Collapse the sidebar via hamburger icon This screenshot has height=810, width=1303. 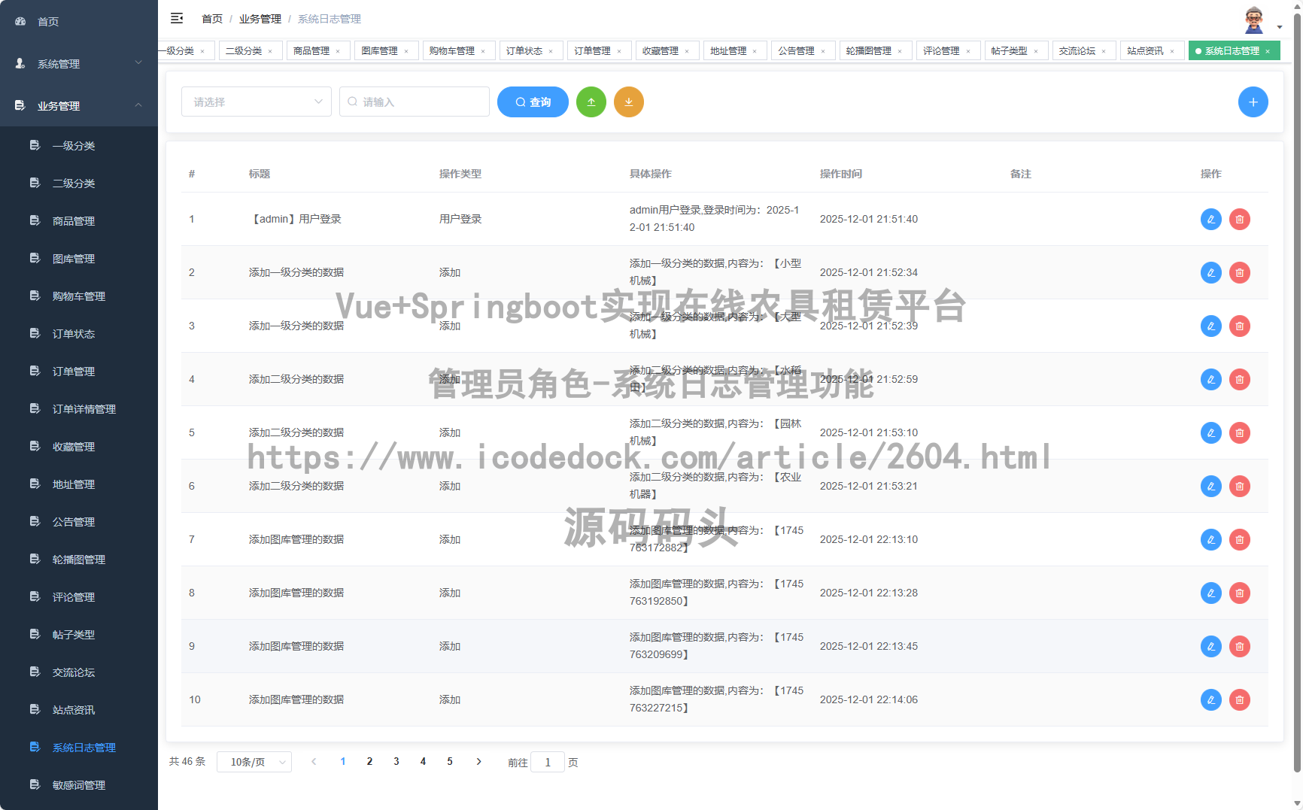coord(177,18)
